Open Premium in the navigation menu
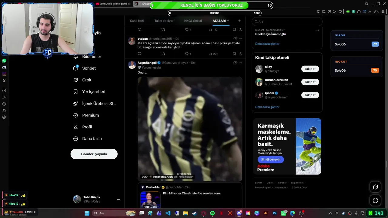 tap(86, 115)
